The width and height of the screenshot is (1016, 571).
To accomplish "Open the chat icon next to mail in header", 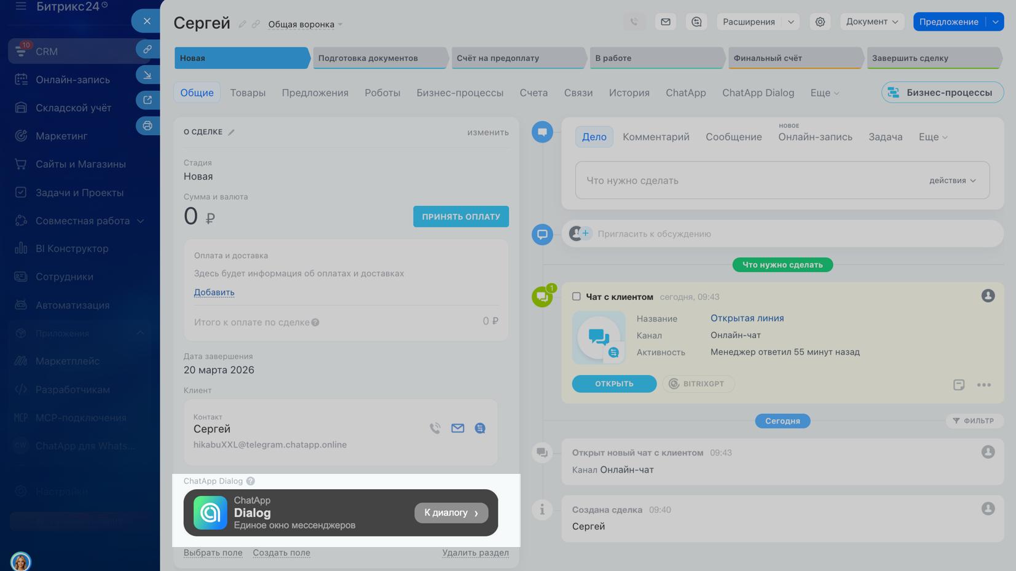I will point(696,22).
